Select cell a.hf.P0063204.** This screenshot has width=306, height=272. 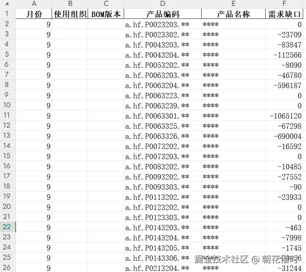[163, 85]
